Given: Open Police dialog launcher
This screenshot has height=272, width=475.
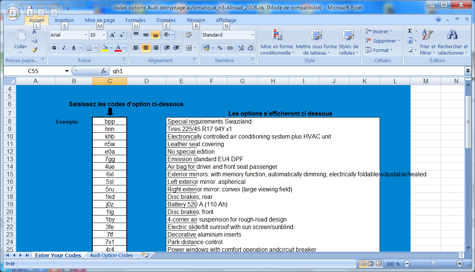Looking at the screenshot, I should click(125, 60).
